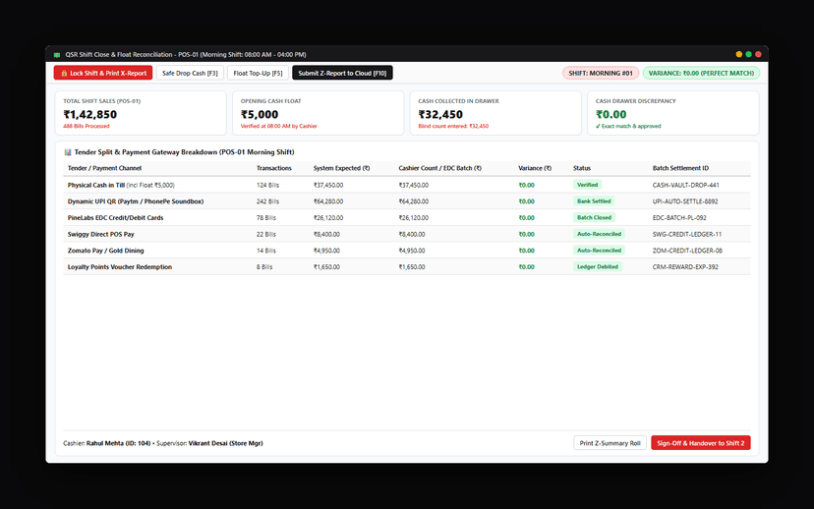Click Auto-Reconciled badge in Swiggy row
This screenshot has height=509, width=814.
click(x=599, y=234)
